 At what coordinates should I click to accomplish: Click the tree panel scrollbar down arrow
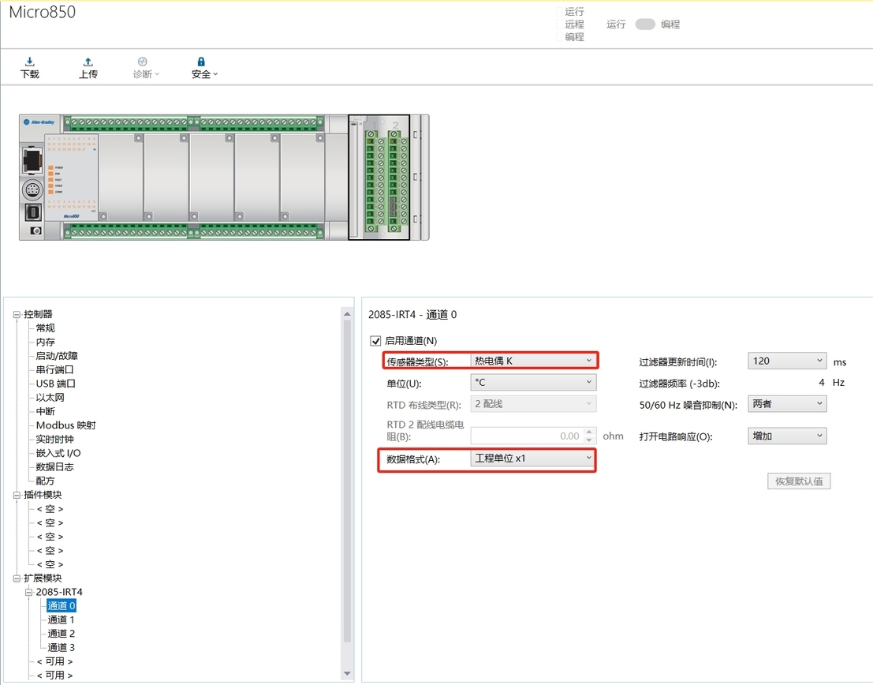[x=347, y=674]
